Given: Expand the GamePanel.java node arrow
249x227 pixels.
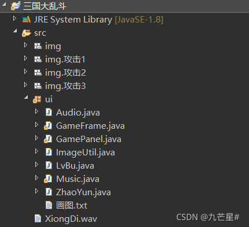Looking at the screenshot, I should click(x=36, y=138).
